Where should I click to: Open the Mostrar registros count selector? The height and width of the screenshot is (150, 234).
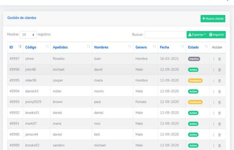point(28,34)
